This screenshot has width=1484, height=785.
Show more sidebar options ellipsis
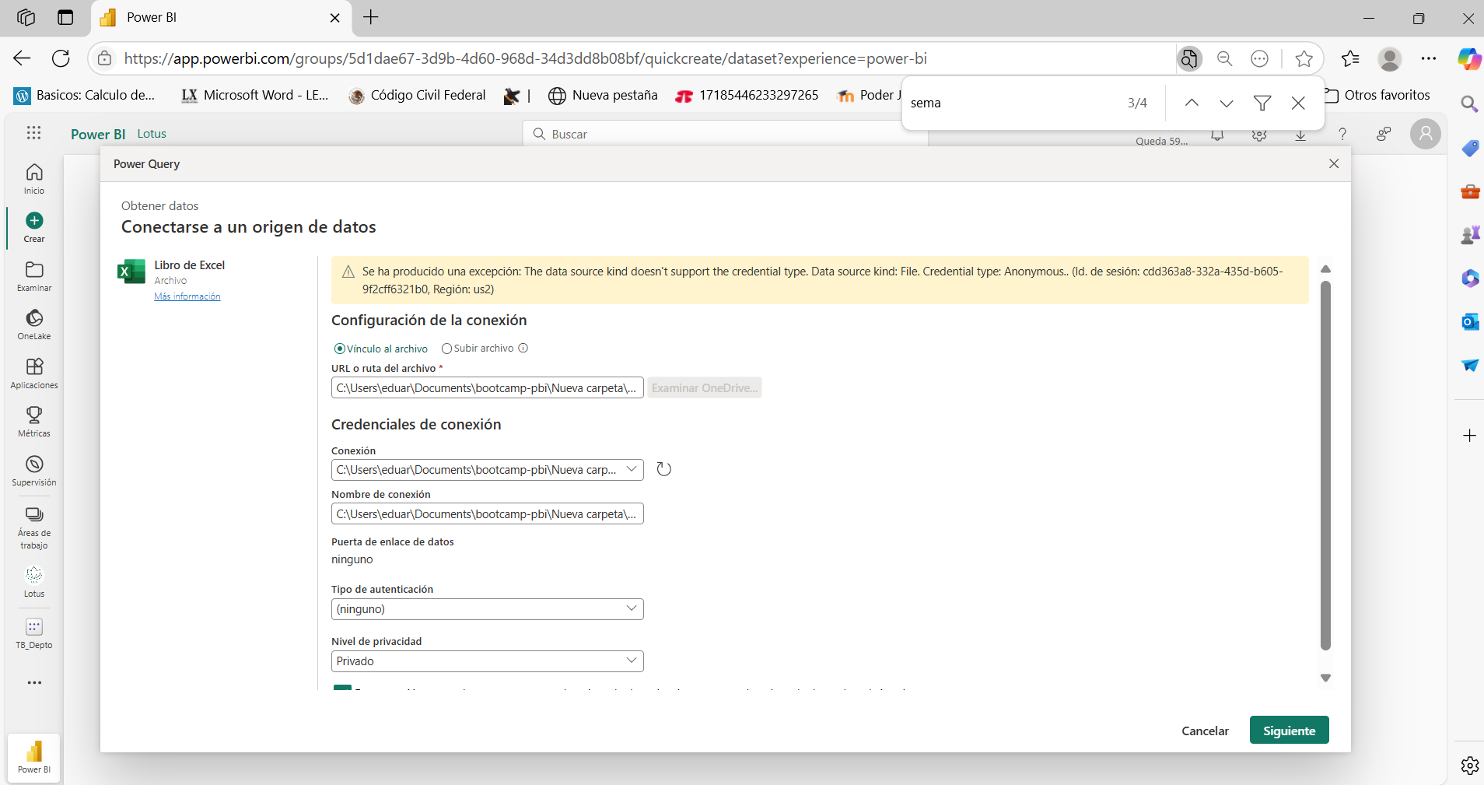click(x=34, y=682)
